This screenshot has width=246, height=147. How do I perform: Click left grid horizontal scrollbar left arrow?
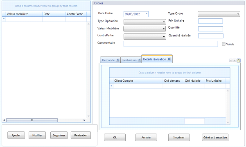pos(4,120)
